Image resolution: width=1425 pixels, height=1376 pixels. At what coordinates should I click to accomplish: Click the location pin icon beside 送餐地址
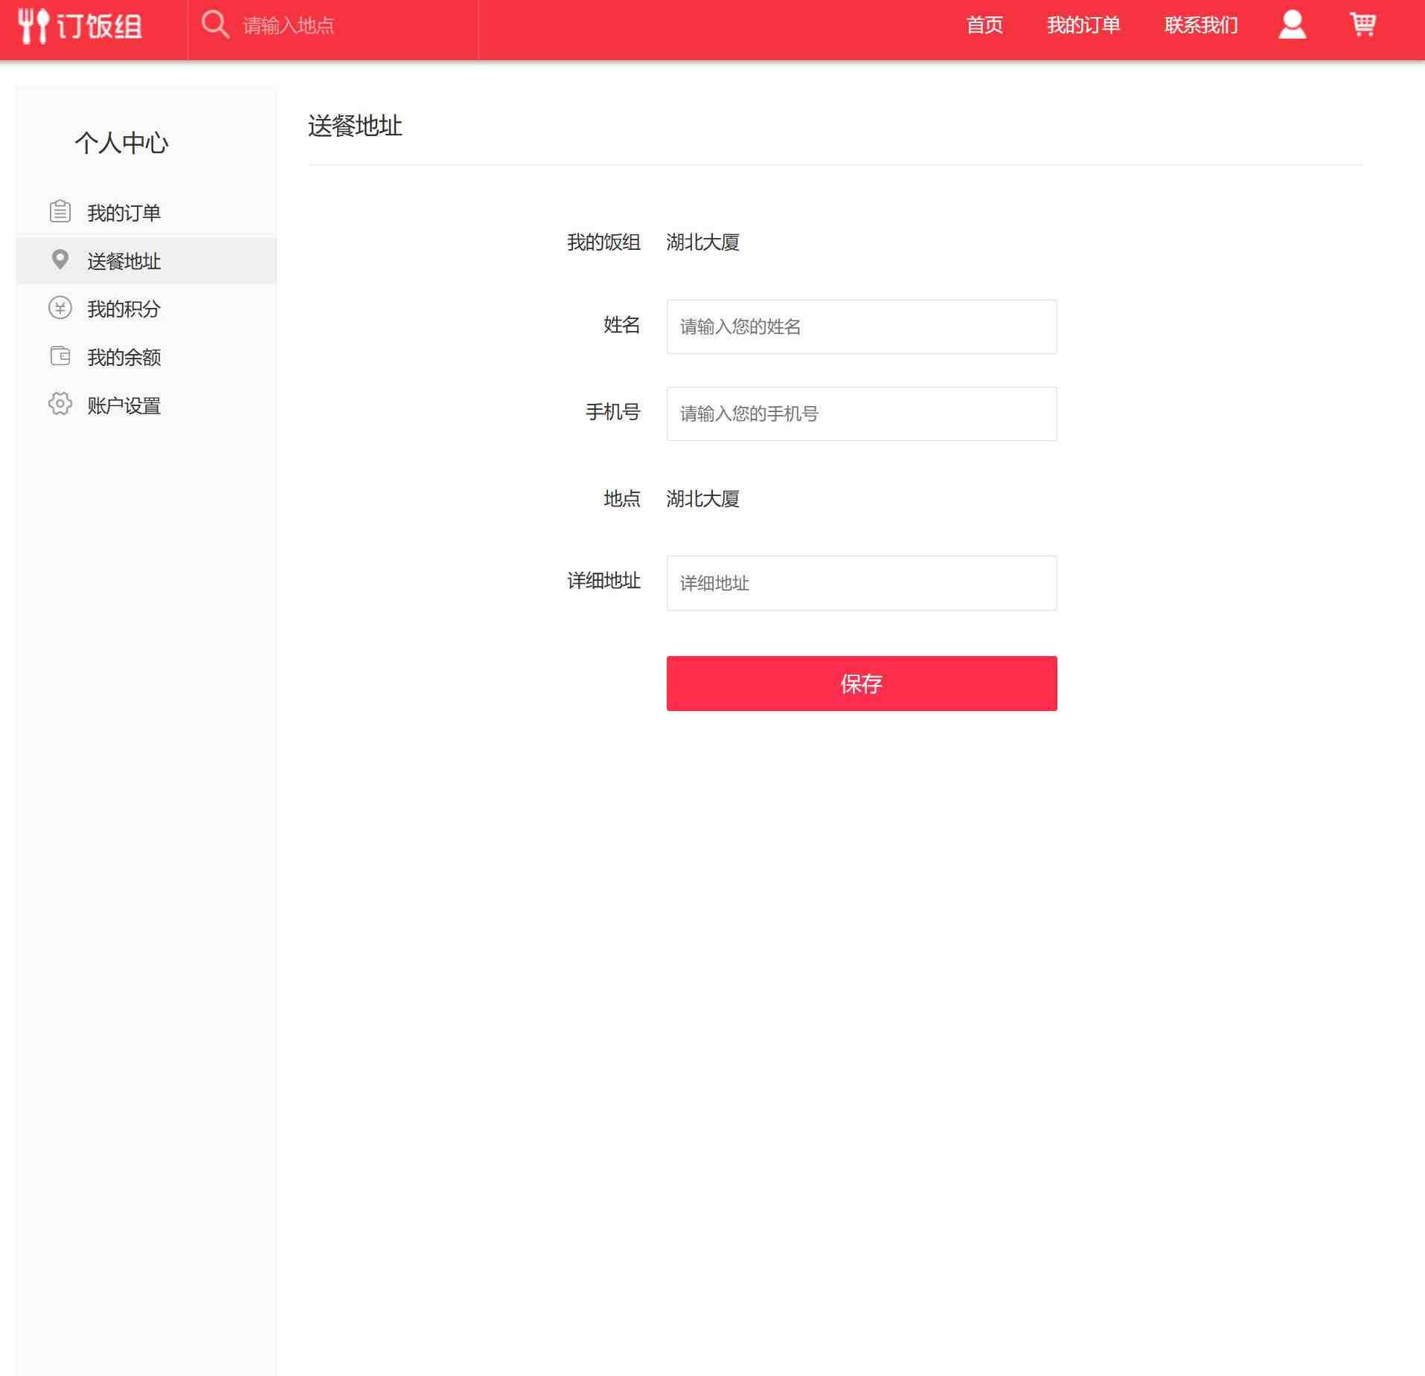[x=59, y=260]
